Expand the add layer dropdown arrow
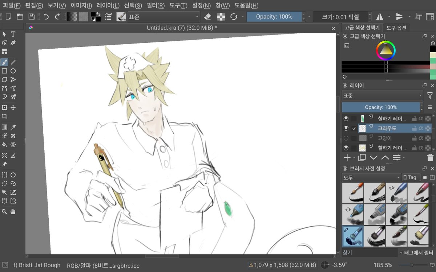436x272 pixels. tap(354, 157)
